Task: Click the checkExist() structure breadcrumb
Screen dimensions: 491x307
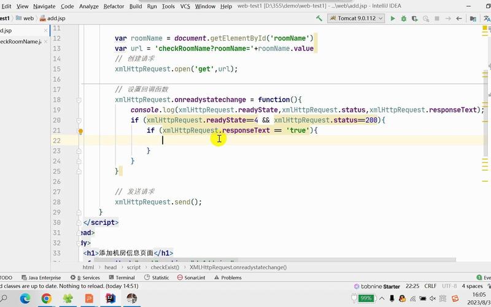Action: coord(165,267)
